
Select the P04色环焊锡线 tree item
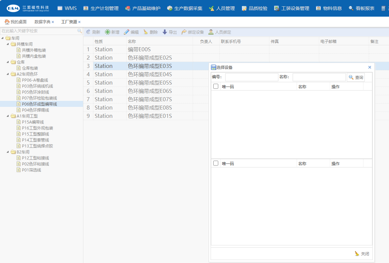coord(35,110)
